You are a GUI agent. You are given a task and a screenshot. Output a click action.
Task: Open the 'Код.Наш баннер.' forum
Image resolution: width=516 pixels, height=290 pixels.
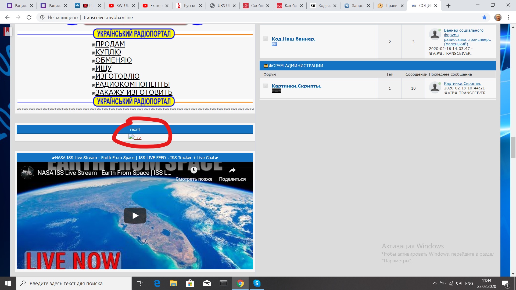(293, 39)
